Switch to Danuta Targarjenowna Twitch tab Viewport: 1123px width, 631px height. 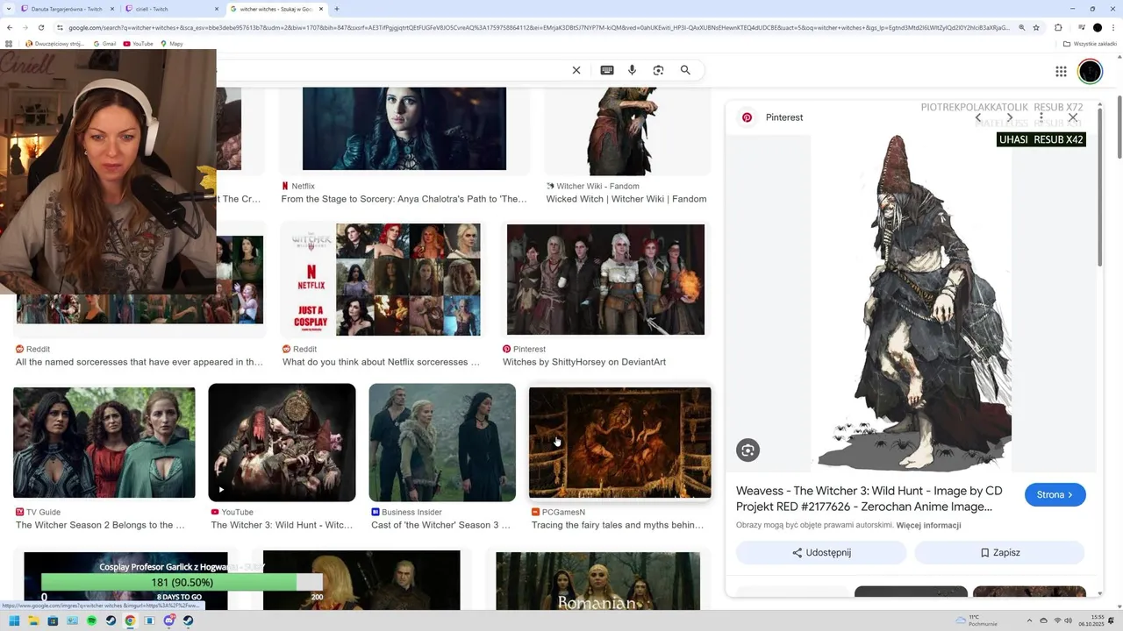[66, 9]
